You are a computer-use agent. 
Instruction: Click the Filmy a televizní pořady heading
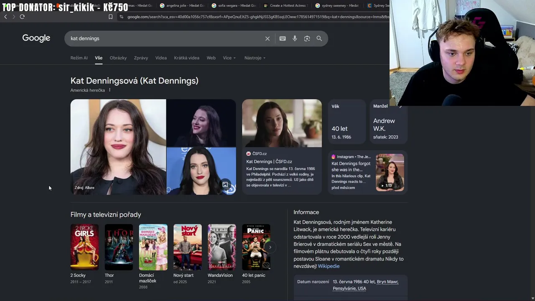coord(106,214)
